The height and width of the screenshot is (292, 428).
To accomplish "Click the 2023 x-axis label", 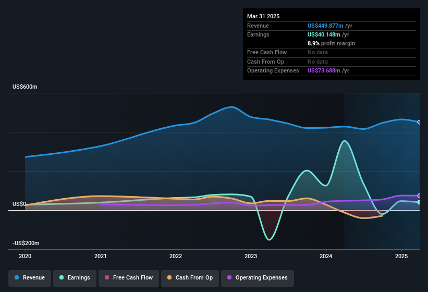I will pyautogui.click(x=251, y=256).
